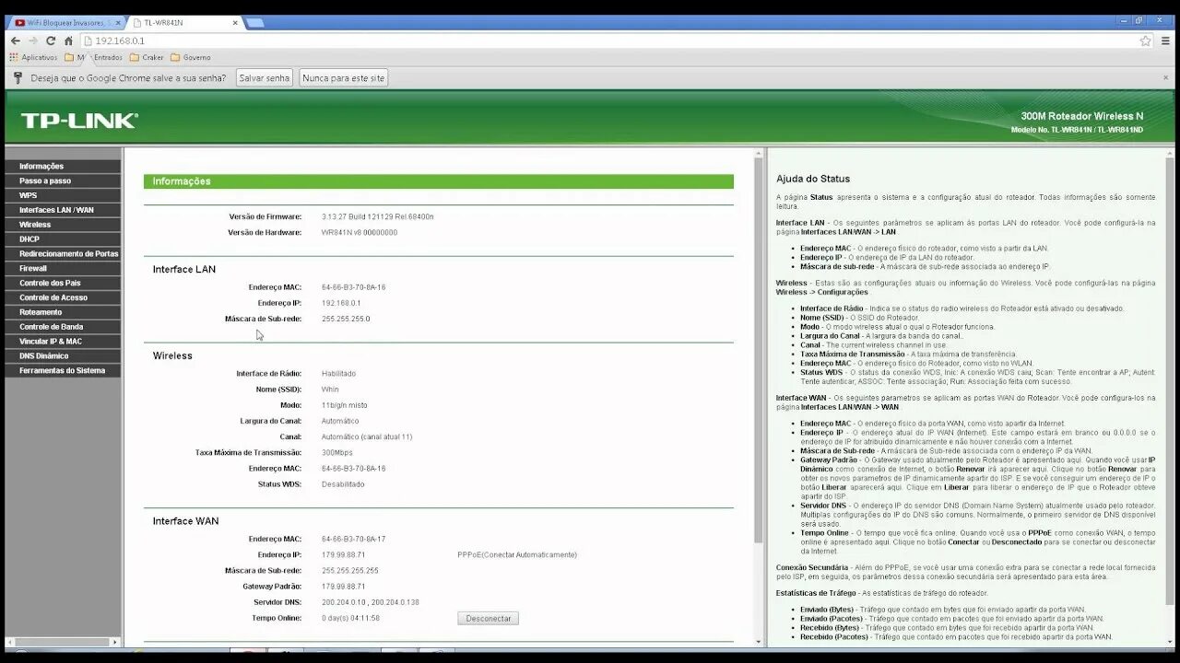Open Passo a passo in the sidebar
The image size is (1180, 663).
point(63,181)
